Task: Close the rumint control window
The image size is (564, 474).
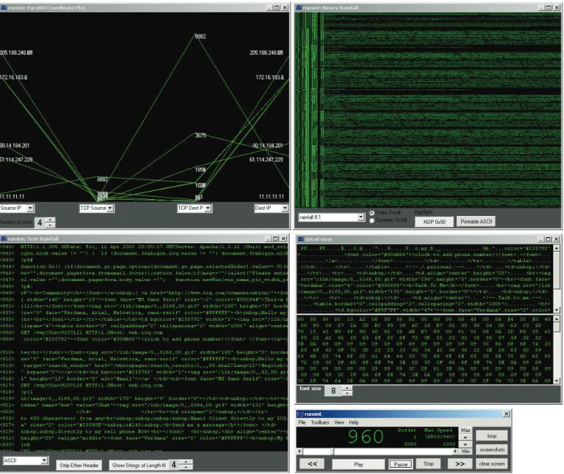Action: tap(506, 414)
